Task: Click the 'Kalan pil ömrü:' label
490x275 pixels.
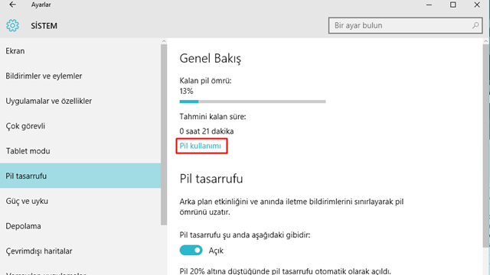Action: click(205, 81)
